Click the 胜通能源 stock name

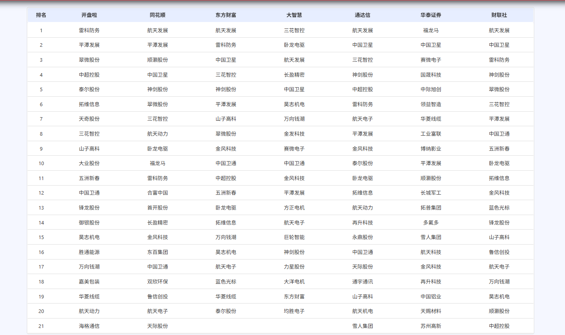point(89,252)
